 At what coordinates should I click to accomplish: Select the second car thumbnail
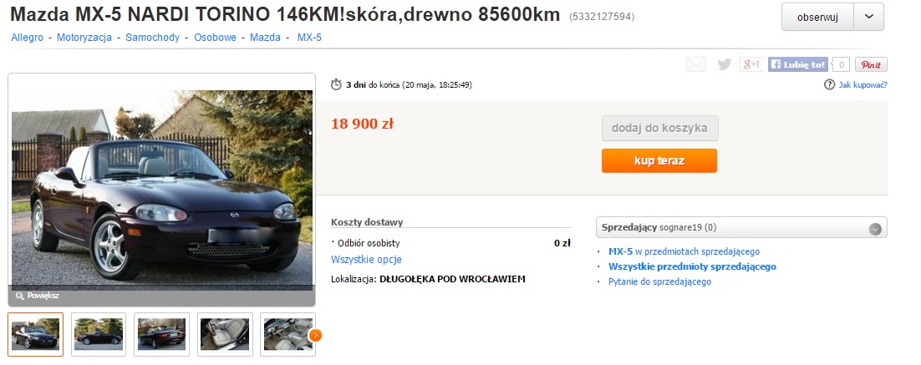[x=99, y=334]
